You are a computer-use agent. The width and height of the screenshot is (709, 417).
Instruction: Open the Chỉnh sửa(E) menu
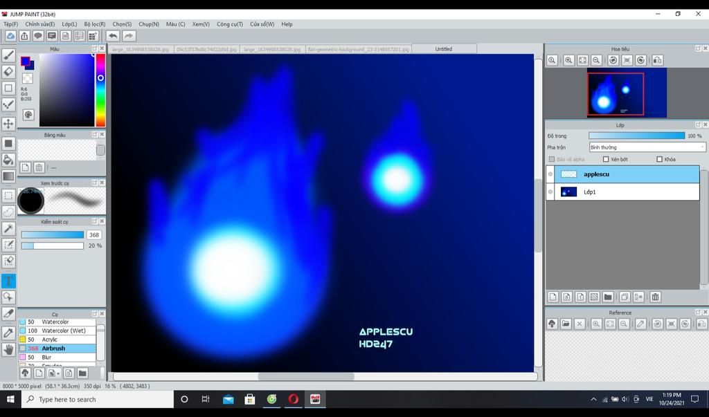coord(39,24)
